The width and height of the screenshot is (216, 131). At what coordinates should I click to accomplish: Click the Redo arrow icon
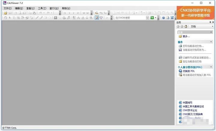tap(48, 13)
